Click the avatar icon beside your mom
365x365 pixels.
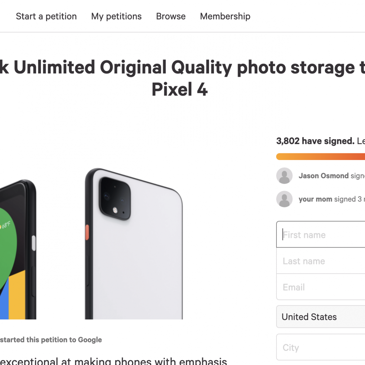pyautogui.click(x=284, y=199)
